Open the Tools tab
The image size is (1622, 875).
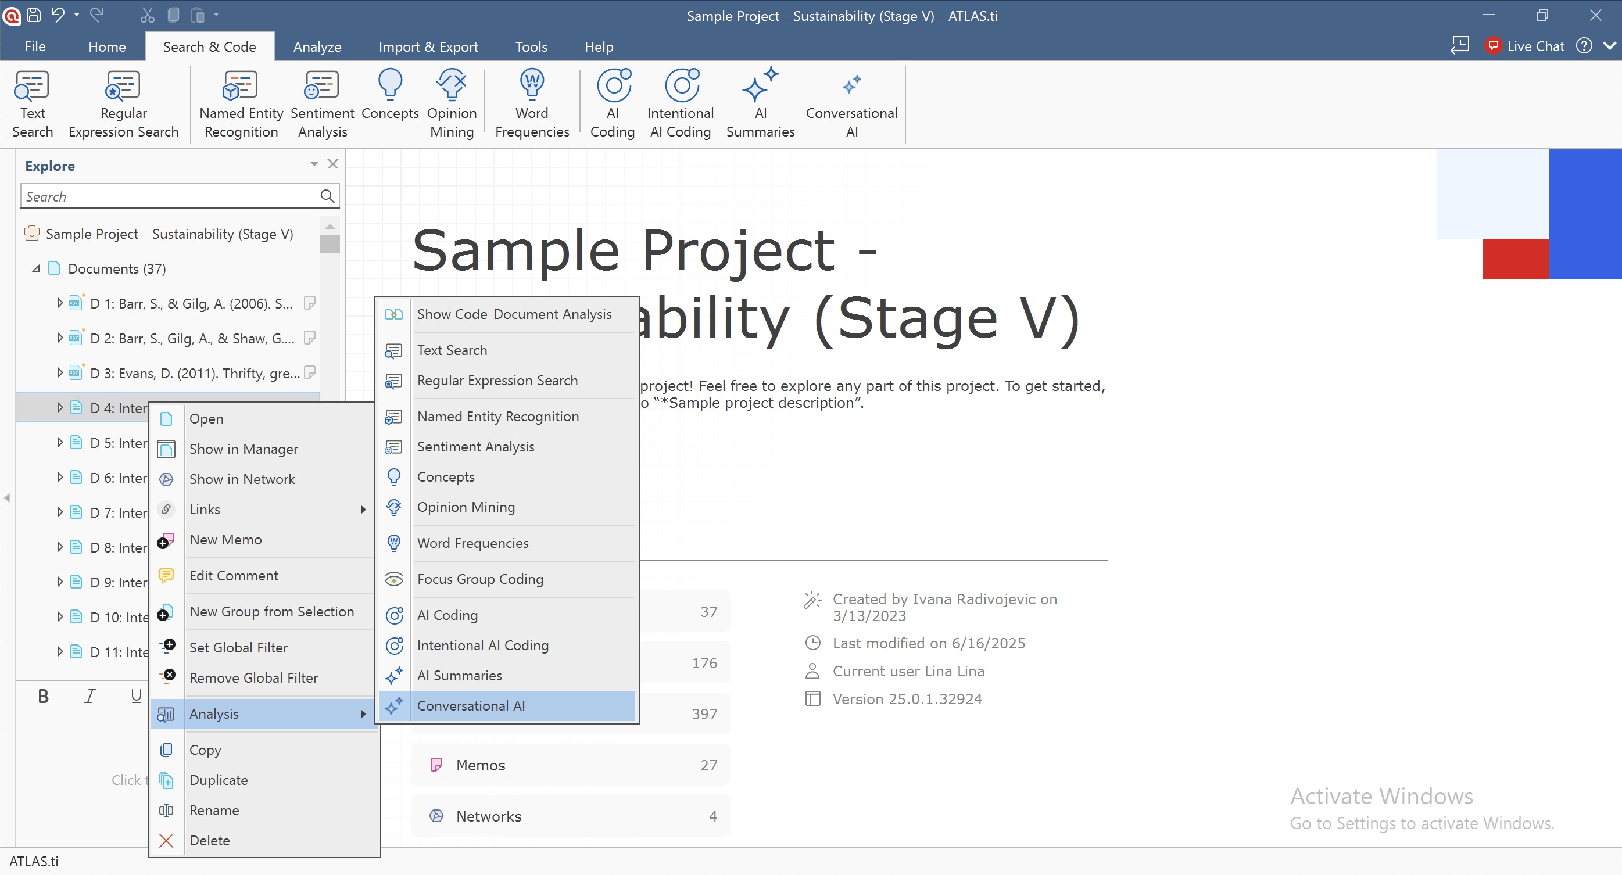click(531, 46)
